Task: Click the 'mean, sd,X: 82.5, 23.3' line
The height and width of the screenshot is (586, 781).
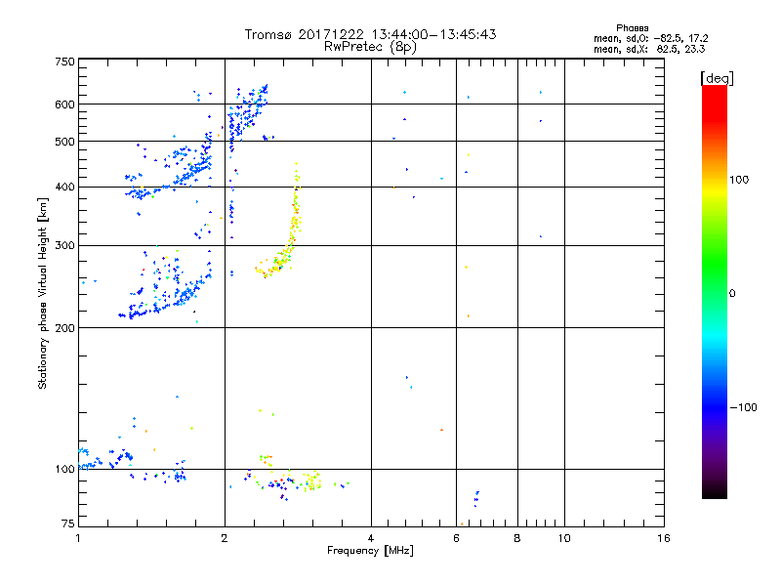Action: tap(649, 49)
